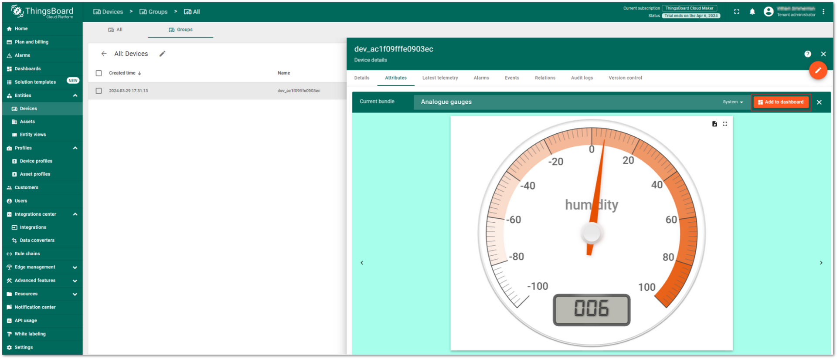Collapse Integrations center section

point(75,214)
